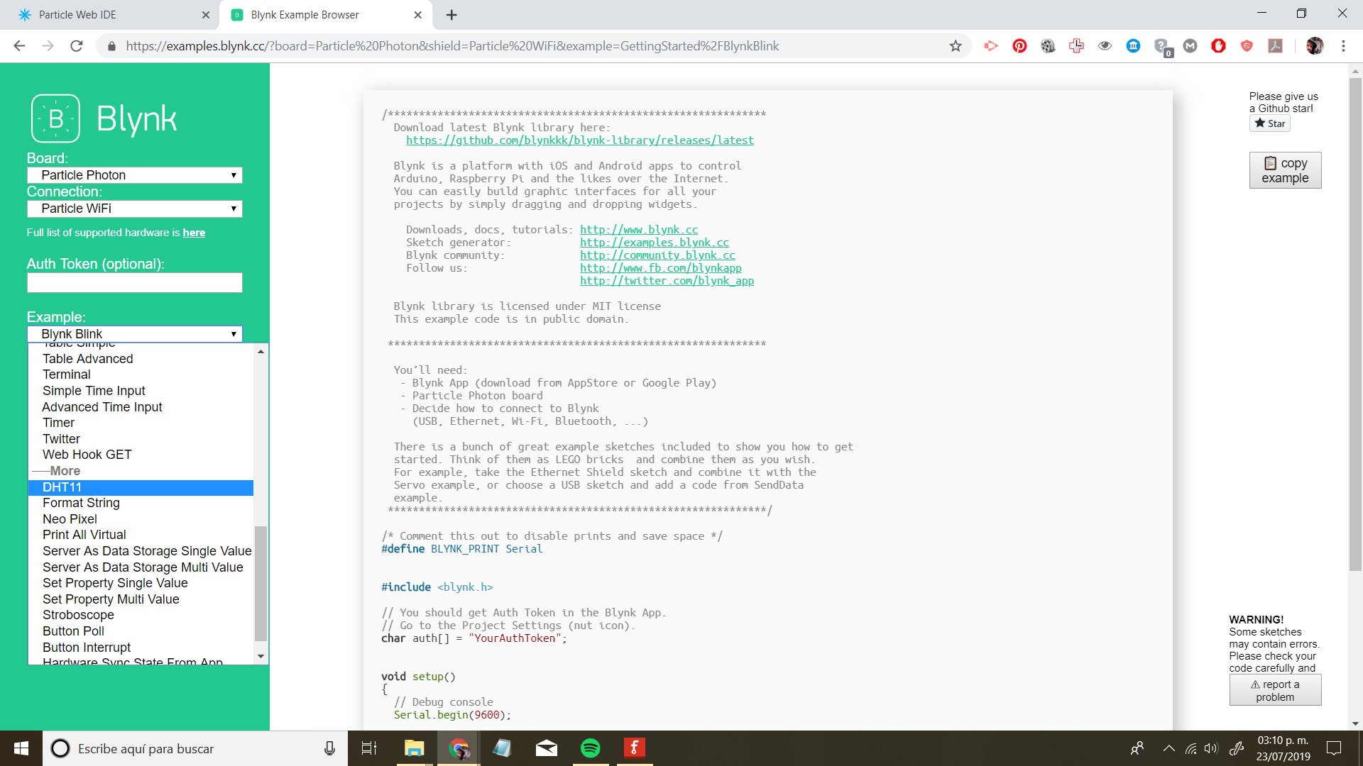The height and width of the screenshot is (766, 1363).
Task: Open Spotify from taskbar
Action: [x=590, y=748]
